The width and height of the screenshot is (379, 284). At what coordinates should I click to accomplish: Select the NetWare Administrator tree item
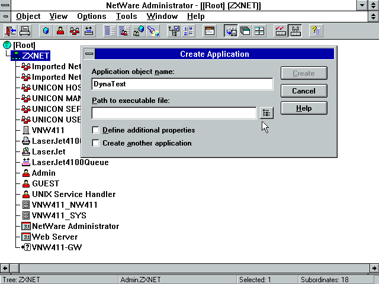click(75, 226)
